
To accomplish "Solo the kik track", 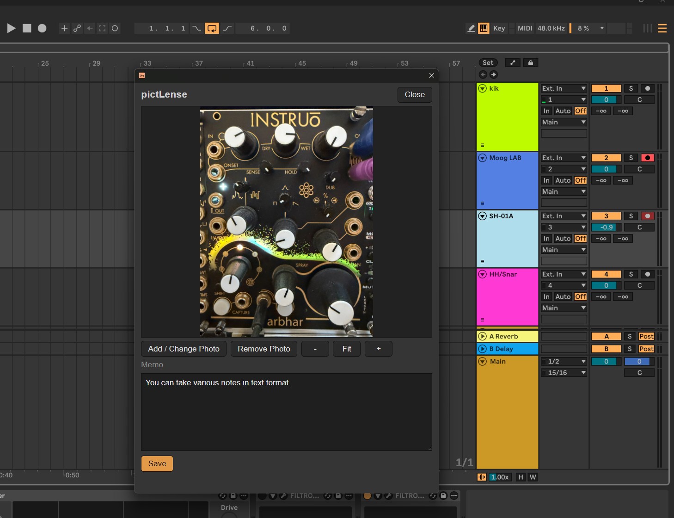I will [x=631, y=88].
